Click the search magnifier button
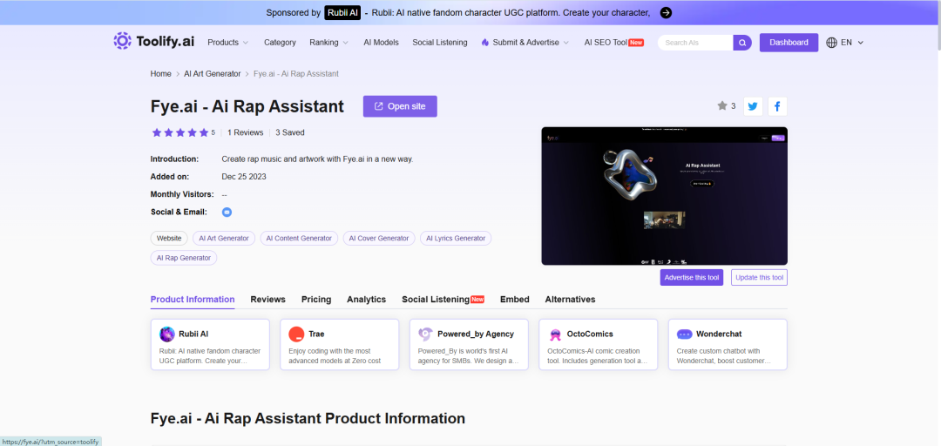Screen dimensions: 941x446 click(742, 43)
